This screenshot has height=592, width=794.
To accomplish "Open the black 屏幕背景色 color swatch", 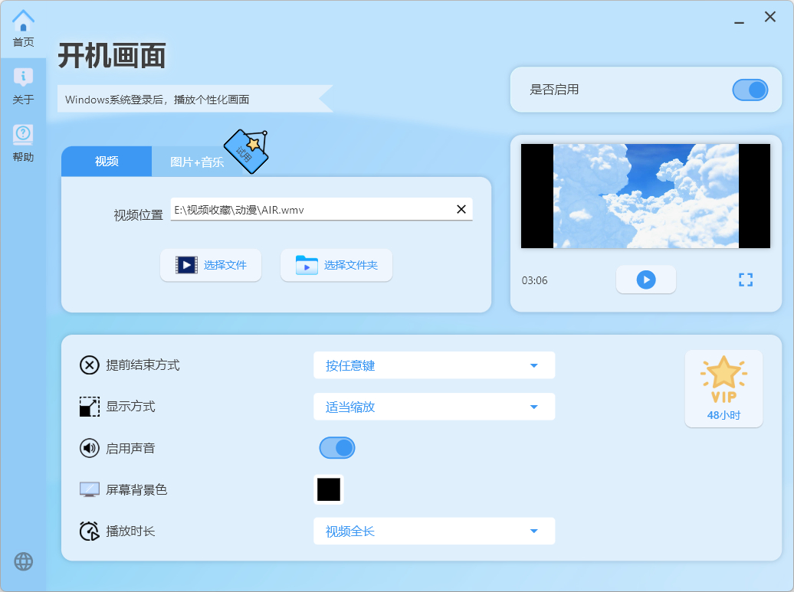I will click(x=329, y=489).
